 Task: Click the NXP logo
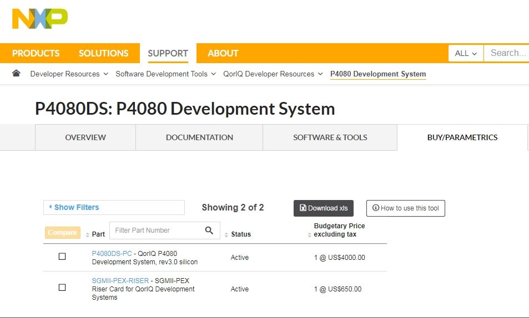[x=40, y=19]
